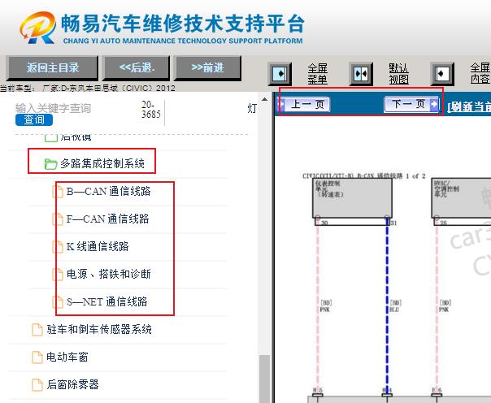Open B—CAN 通信线路 diagram

click(x=108, y=191)
